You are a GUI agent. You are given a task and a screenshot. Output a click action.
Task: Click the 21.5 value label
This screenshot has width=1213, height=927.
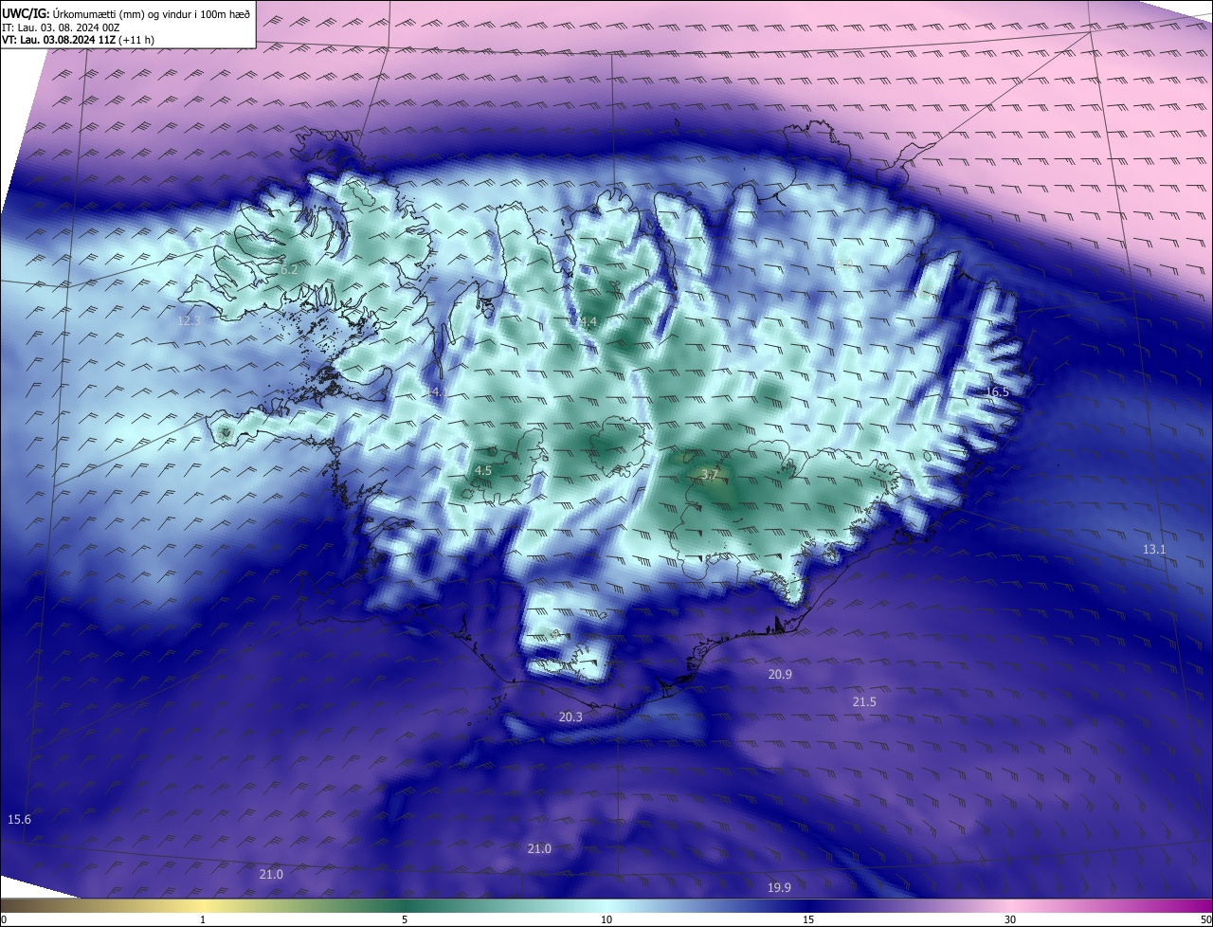pyautogui.click(x=864, y=701)
